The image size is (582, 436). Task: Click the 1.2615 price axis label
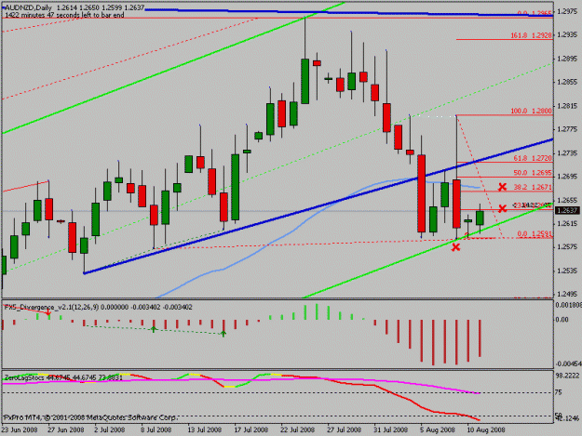(x=567, y=223)
